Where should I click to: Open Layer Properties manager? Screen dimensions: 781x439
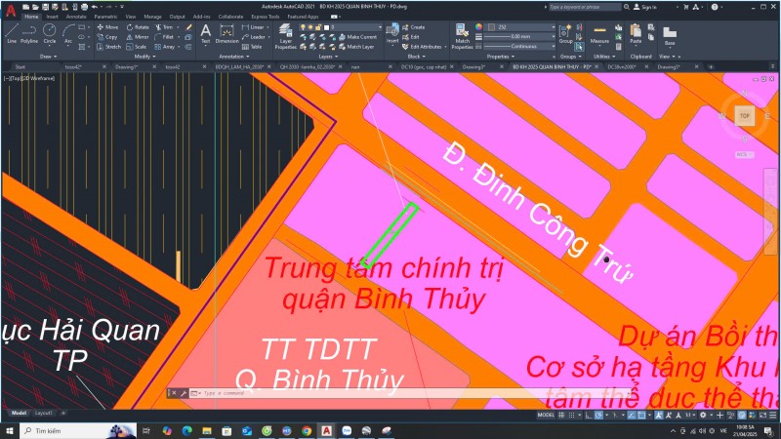point(285,36)
